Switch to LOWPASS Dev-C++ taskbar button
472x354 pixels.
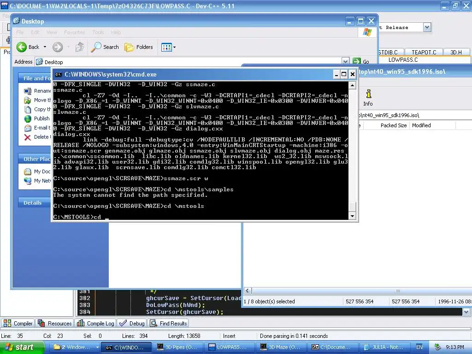coord(229,347)
